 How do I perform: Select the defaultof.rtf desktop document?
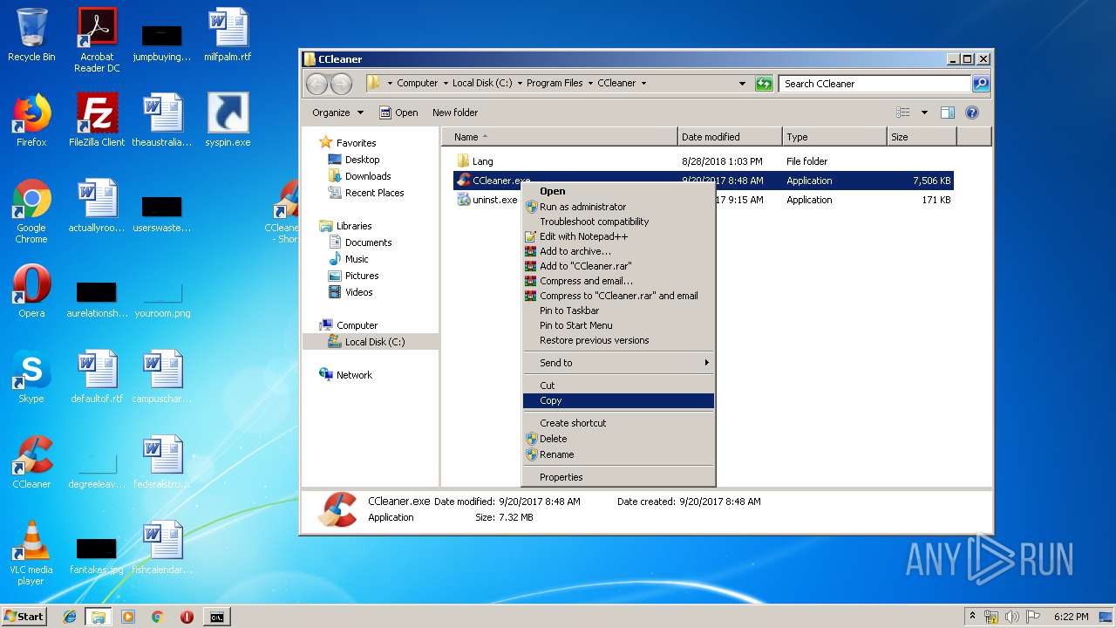[x=97, y=377]
